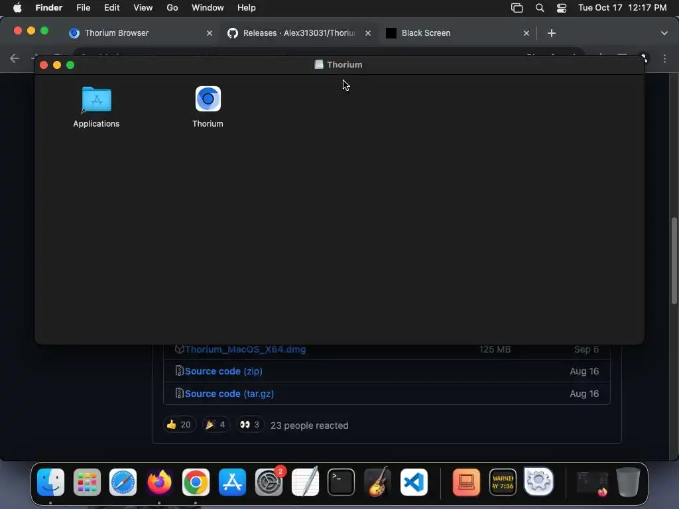Click the Thorium window title proxy icon
This screenshot has height=509, width=679.
[319, 64]
